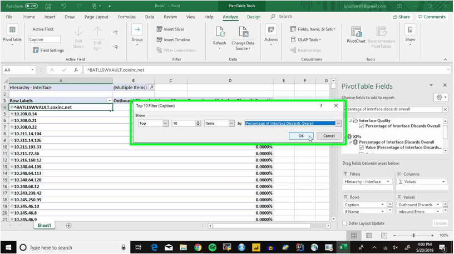The width and height of the screenshot is (454, 254).
Task: Insert a Slicer
Action: coord(171,29)
